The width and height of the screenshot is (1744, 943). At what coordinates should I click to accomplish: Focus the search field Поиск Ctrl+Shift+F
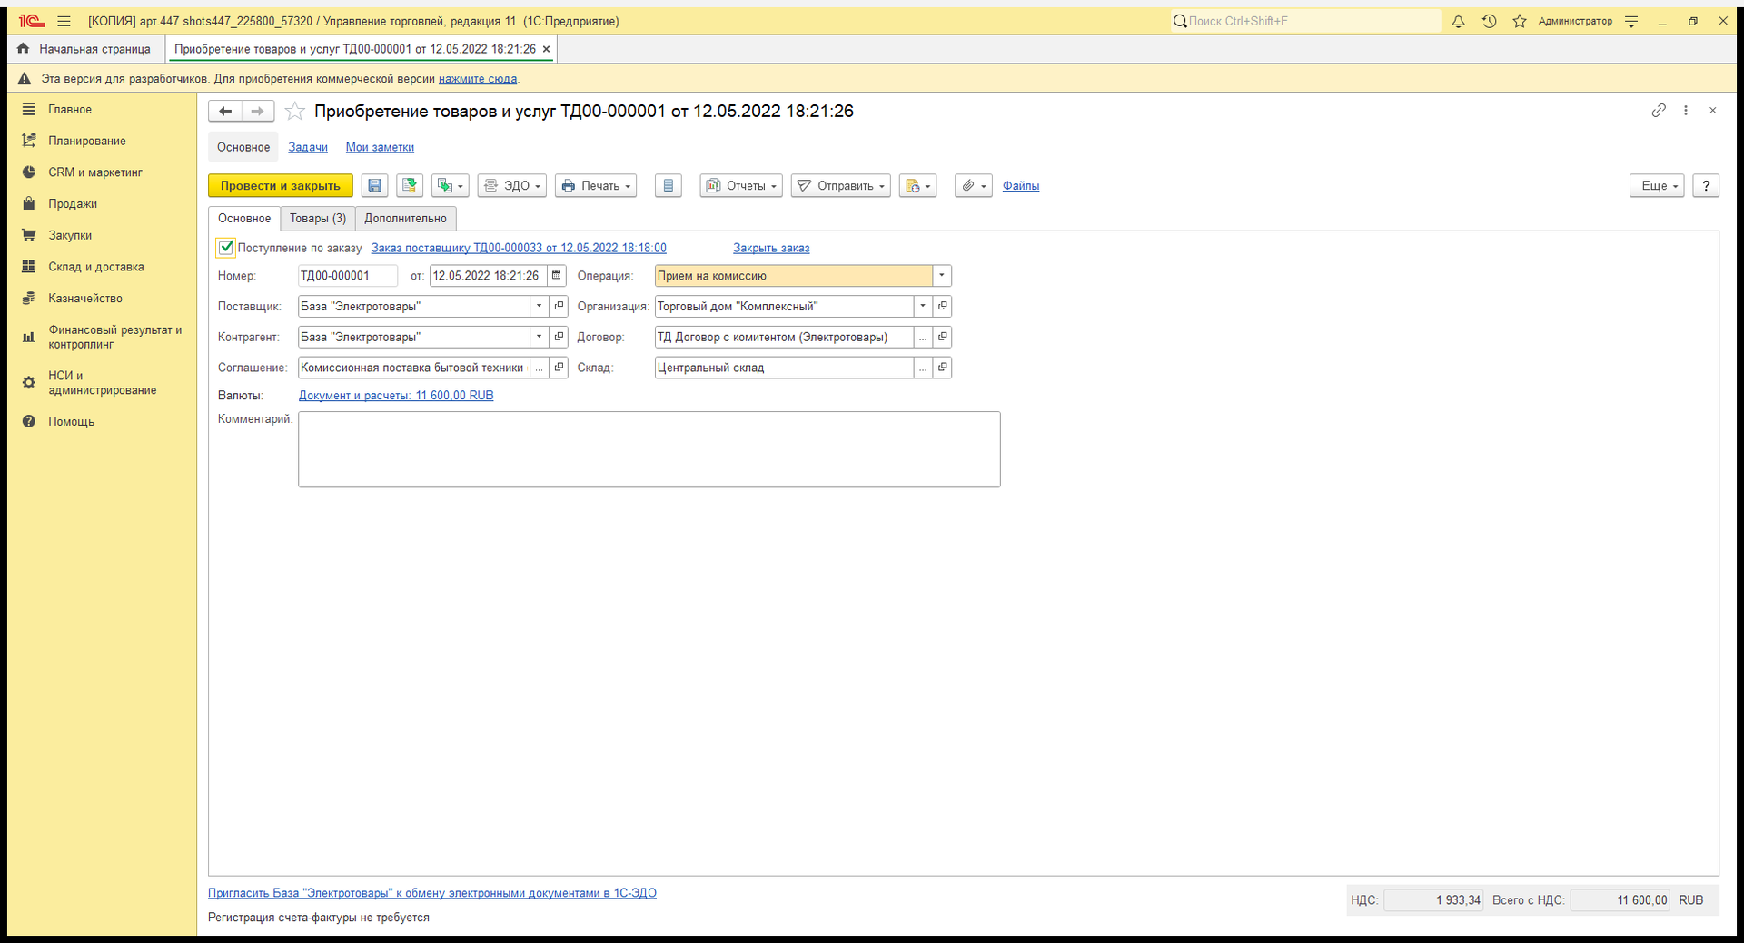pyautogui.click(x=1305, y=21)
